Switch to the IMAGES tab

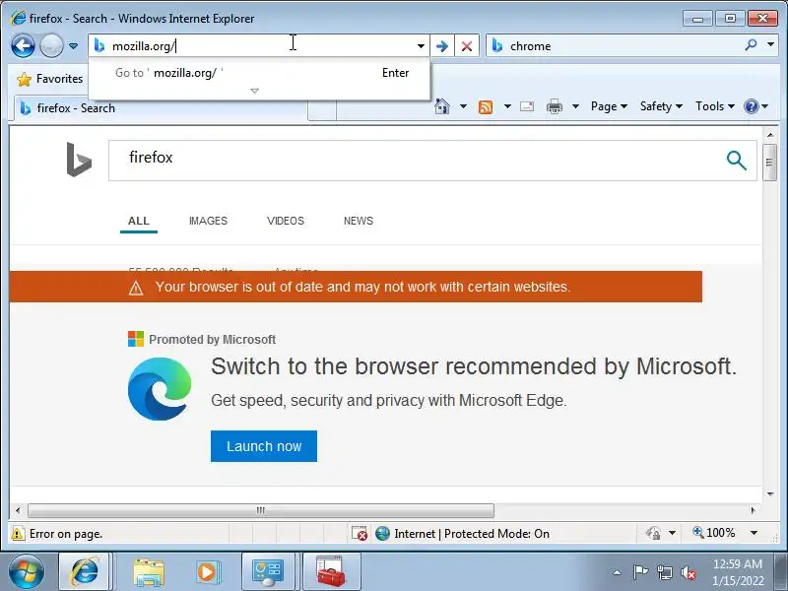tap(208, 221)
